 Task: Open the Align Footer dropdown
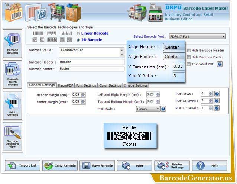coord(174,57)
